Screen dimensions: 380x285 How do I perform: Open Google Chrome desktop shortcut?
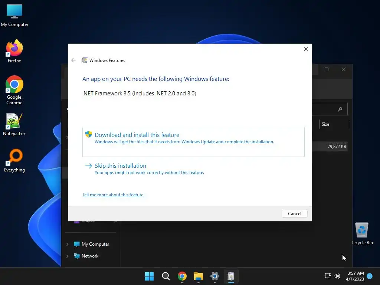(x=14, y=90)
